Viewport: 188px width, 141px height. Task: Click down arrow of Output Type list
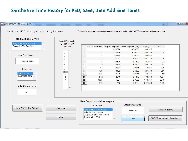pos(114,119)
